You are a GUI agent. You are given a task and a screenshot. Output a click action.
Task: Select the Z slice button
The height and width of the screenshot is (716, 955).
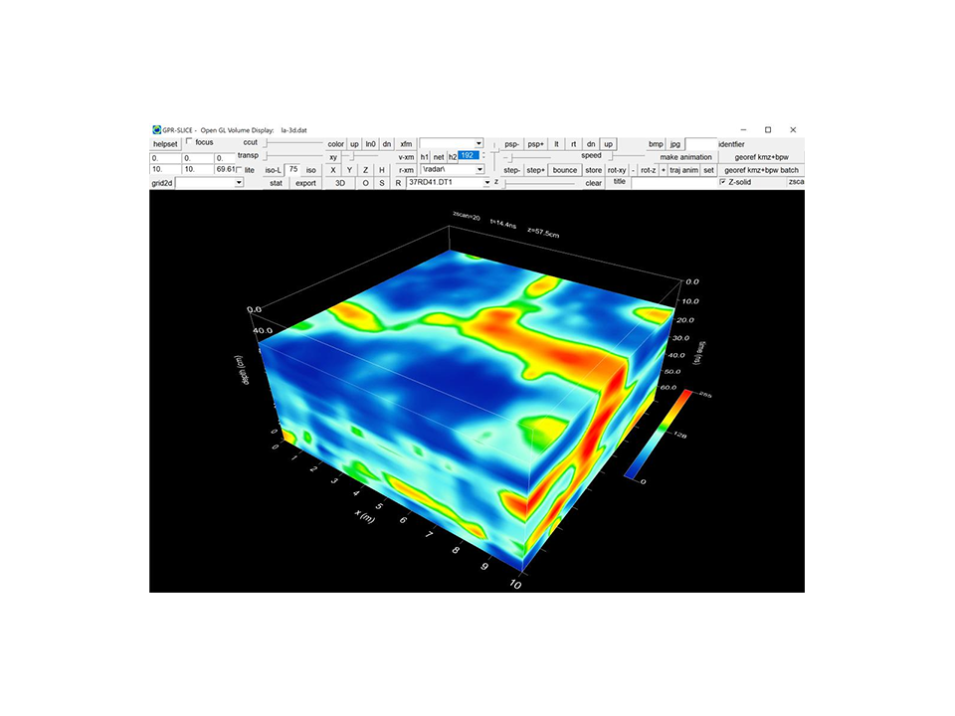pyautogui.click(x=365, y=170)
